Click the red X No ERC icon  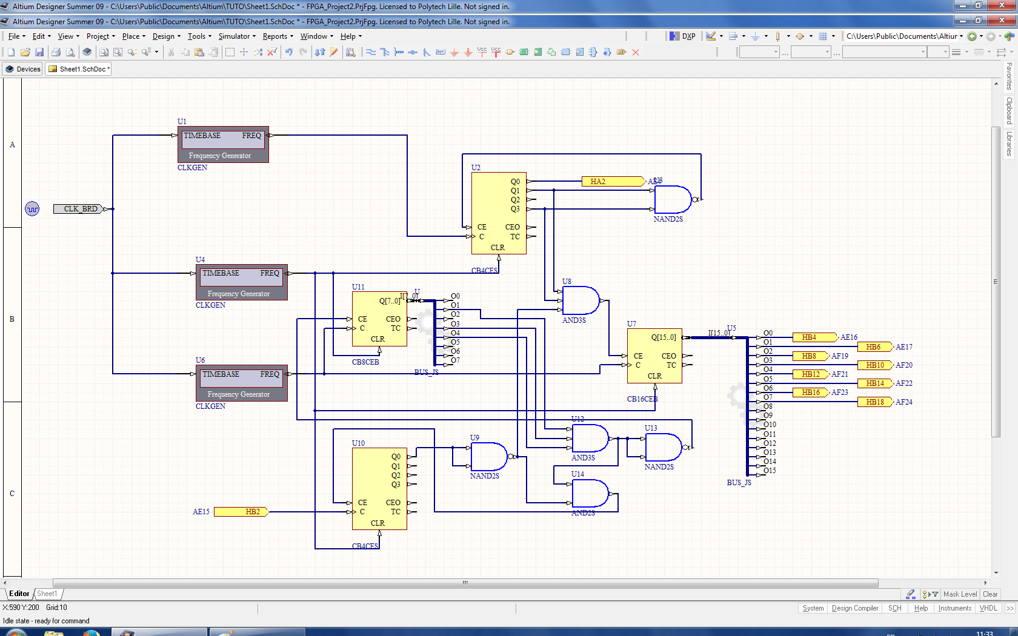coord(636,53)
